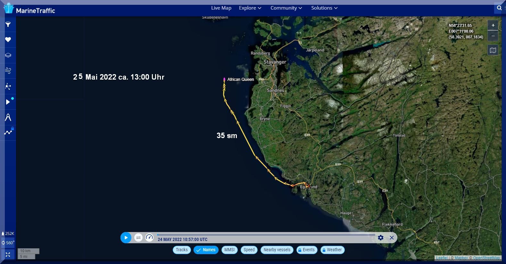Image resolution: width=506 pixels, height=264 pixels.
Task: Enter fullscreen map mode
Action: [8, 254]
